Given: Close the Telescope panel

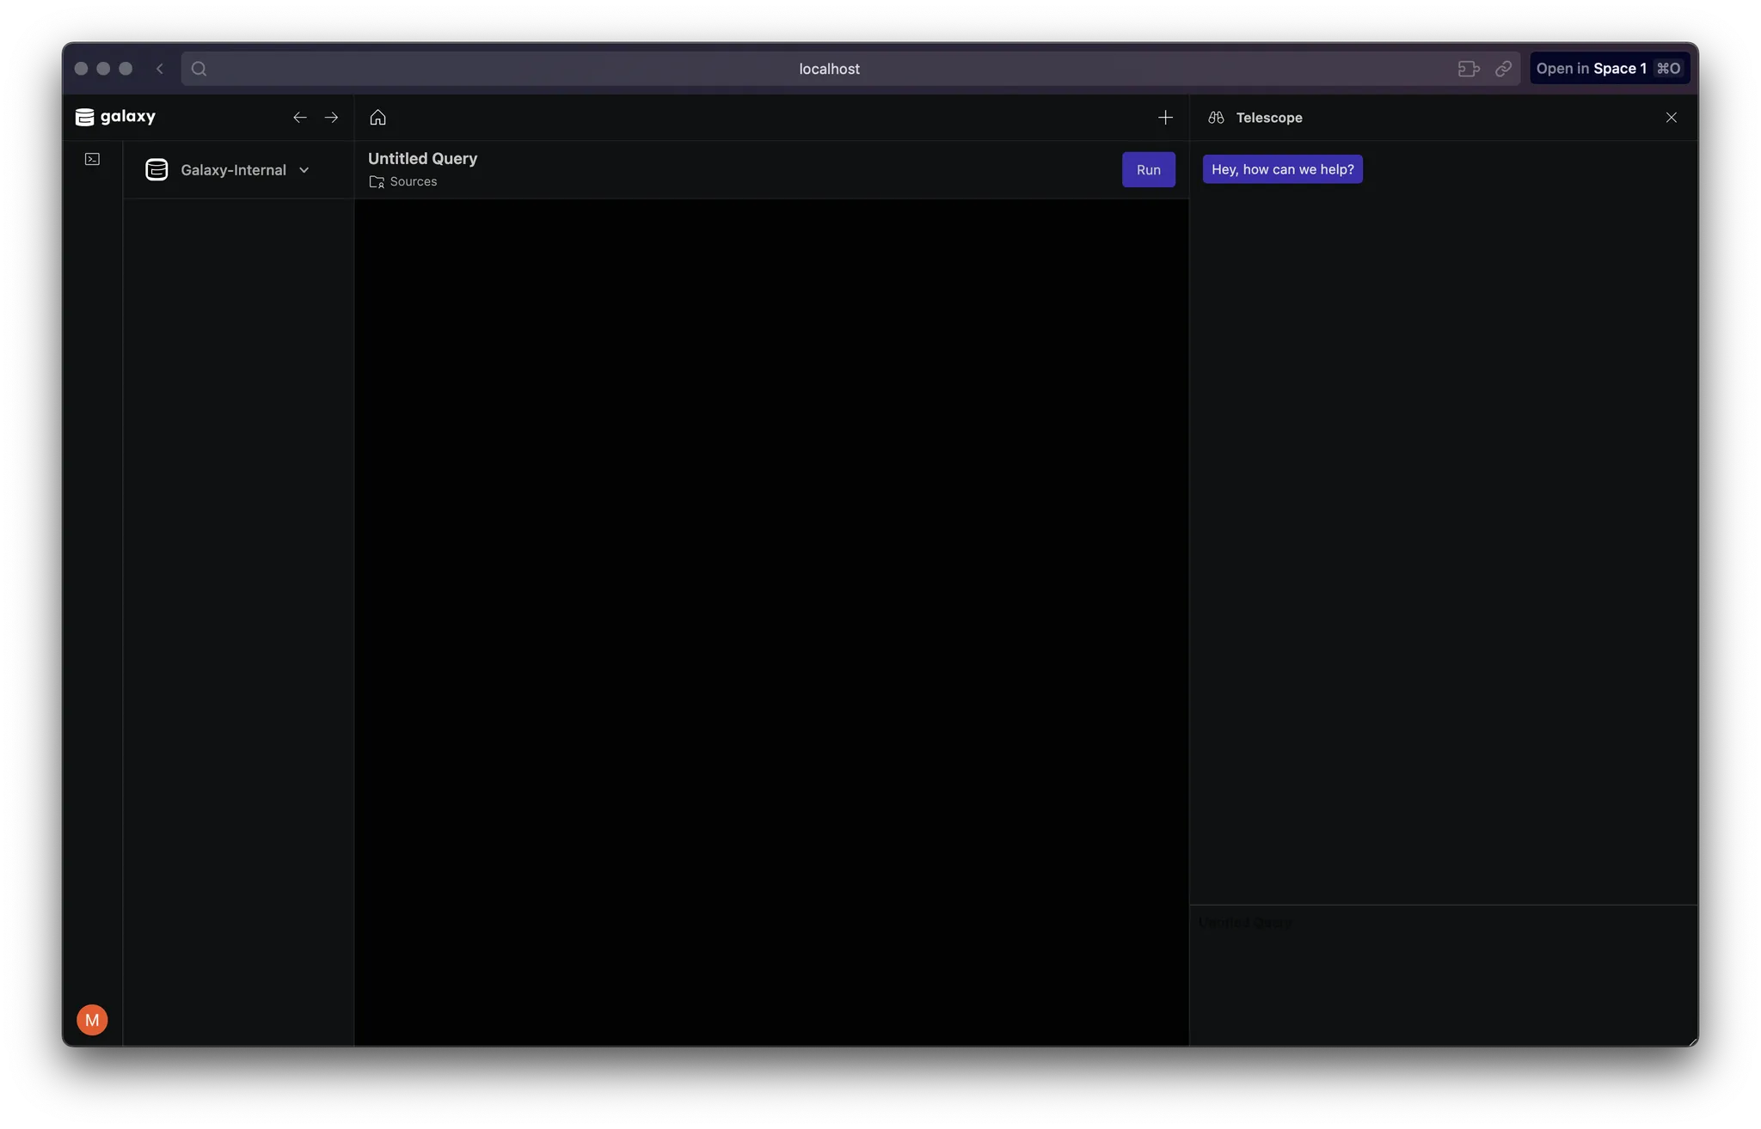Looking at the screenshot, I should (x=1671, y=118).
